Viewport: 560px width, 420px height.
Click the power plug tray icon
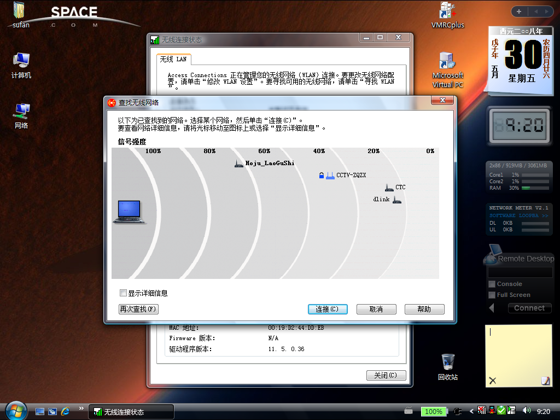(x=458, y=411)
